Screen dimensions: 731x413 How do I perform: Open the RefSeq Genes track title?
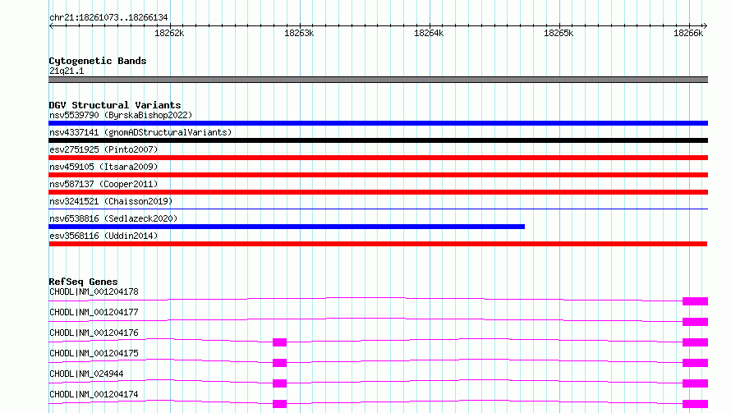84,282
